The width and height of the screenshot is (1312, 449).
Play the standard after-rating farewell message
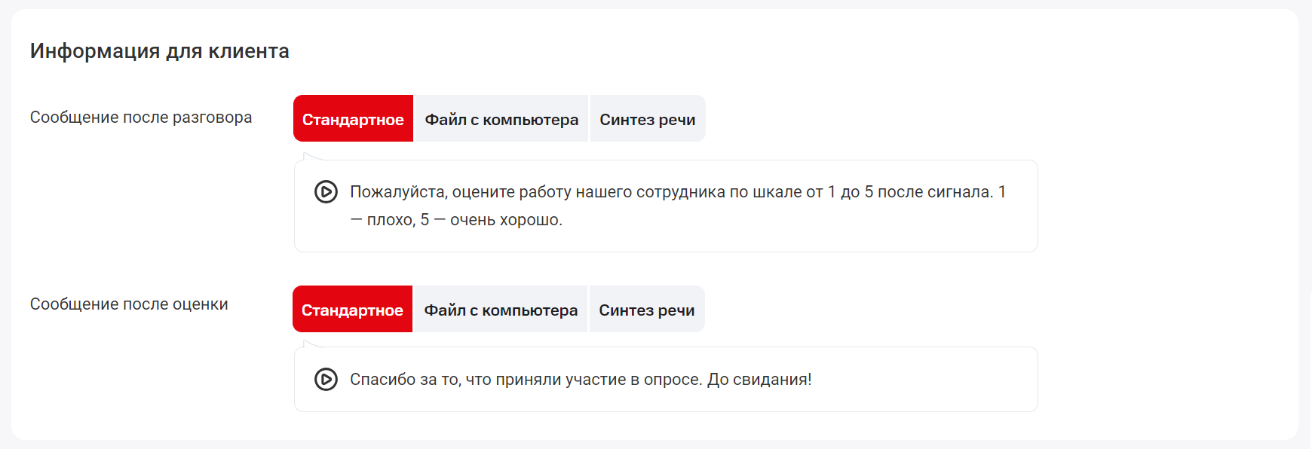tap(326, 379)
